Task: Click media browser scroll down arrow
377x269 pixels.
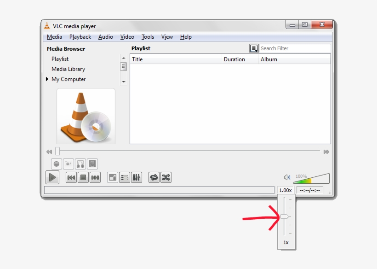Action: (x=124, y=82)
